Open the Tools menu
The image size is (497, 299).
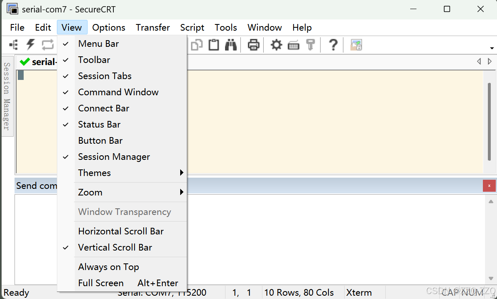(x=226, y=27)
